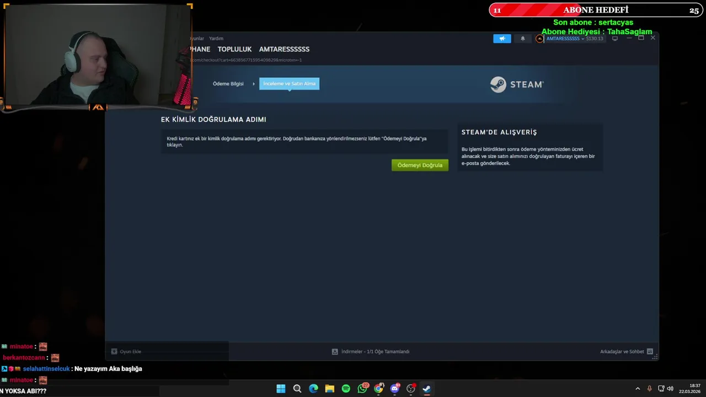Open volume control in system tray
The width and height of the screenshot is (706, 397).
[x=670, y=389]
